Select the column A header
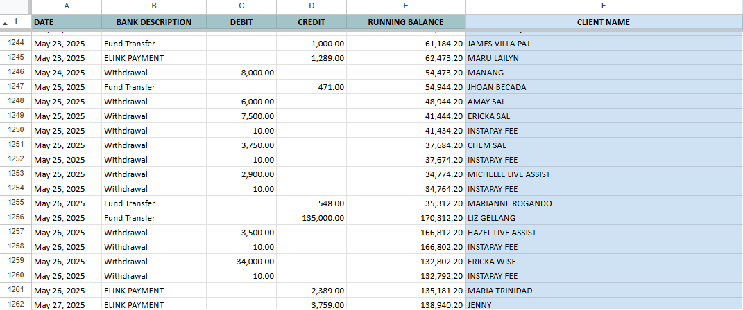743x310 pixels. pos(67,6)
